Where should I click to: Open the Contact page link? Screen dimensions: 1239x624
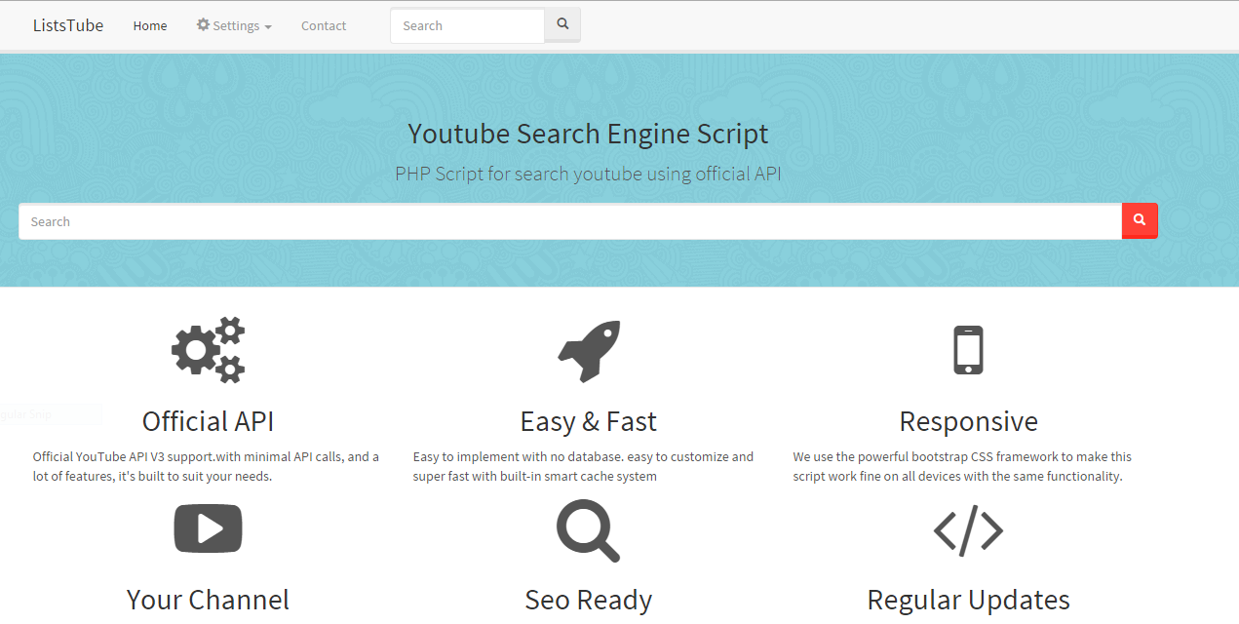click(x=324, y=26)
